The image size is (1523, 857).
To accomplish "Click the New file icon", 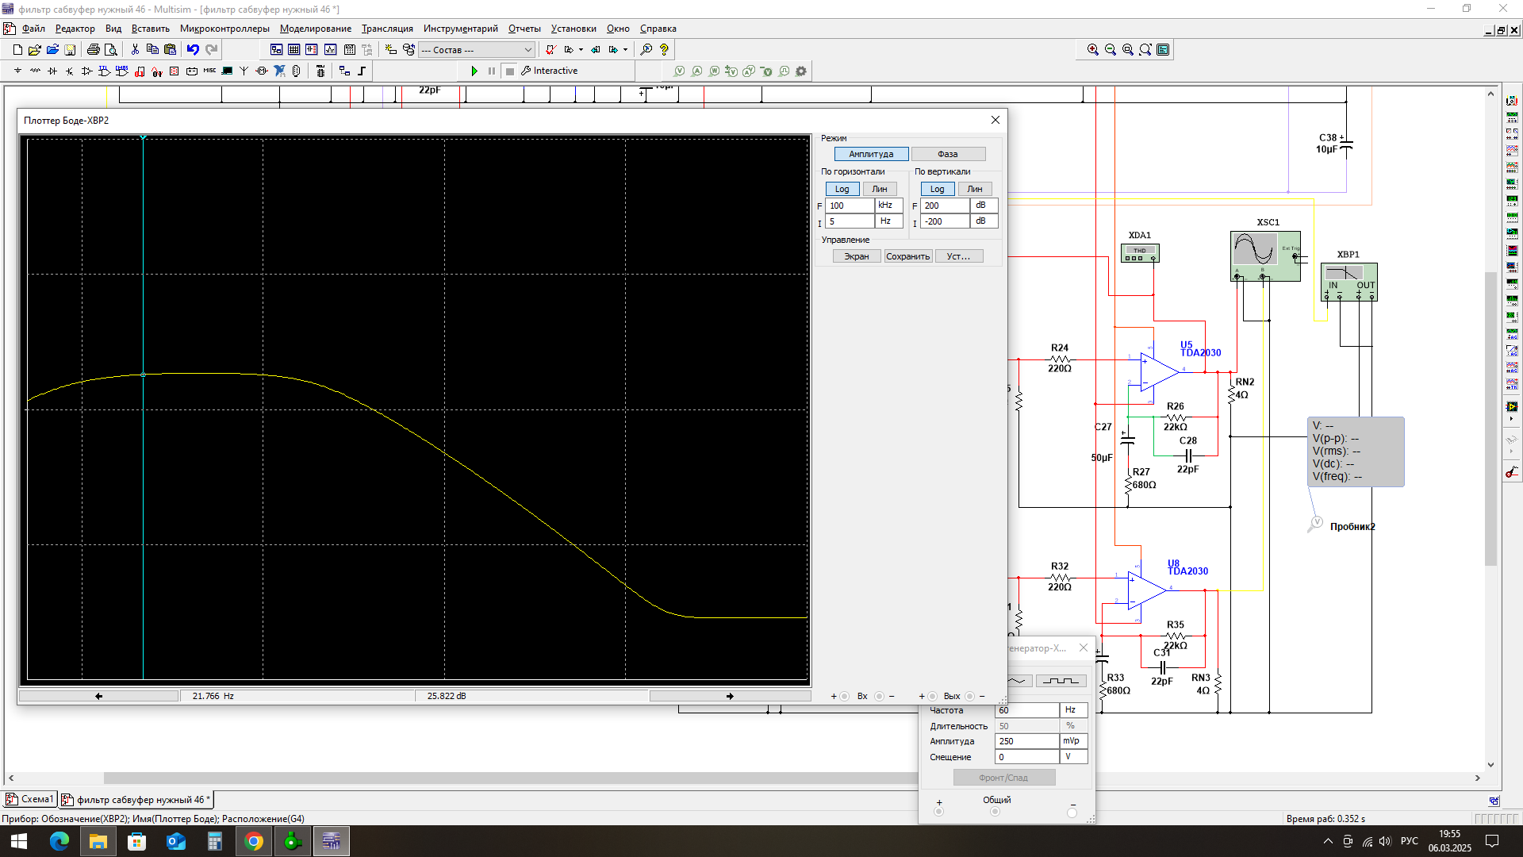I will pos(17,49).
